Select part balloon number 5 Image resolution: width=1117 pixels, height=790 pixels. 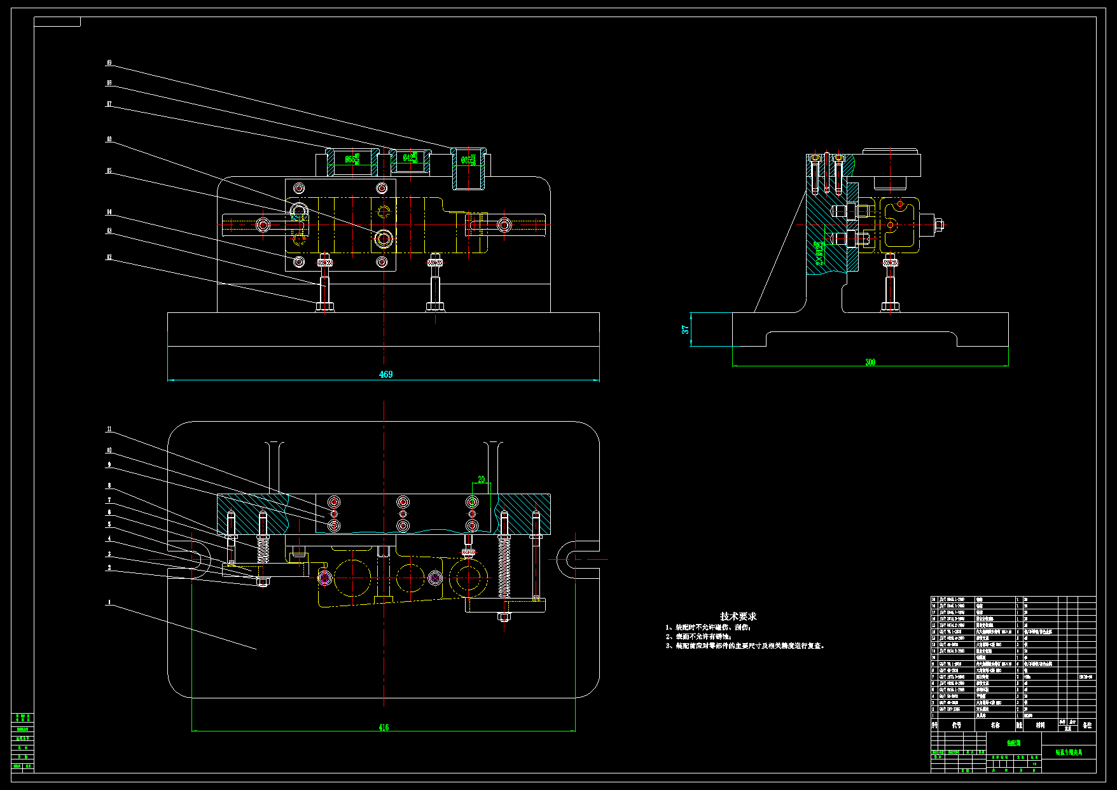[109, 525]
